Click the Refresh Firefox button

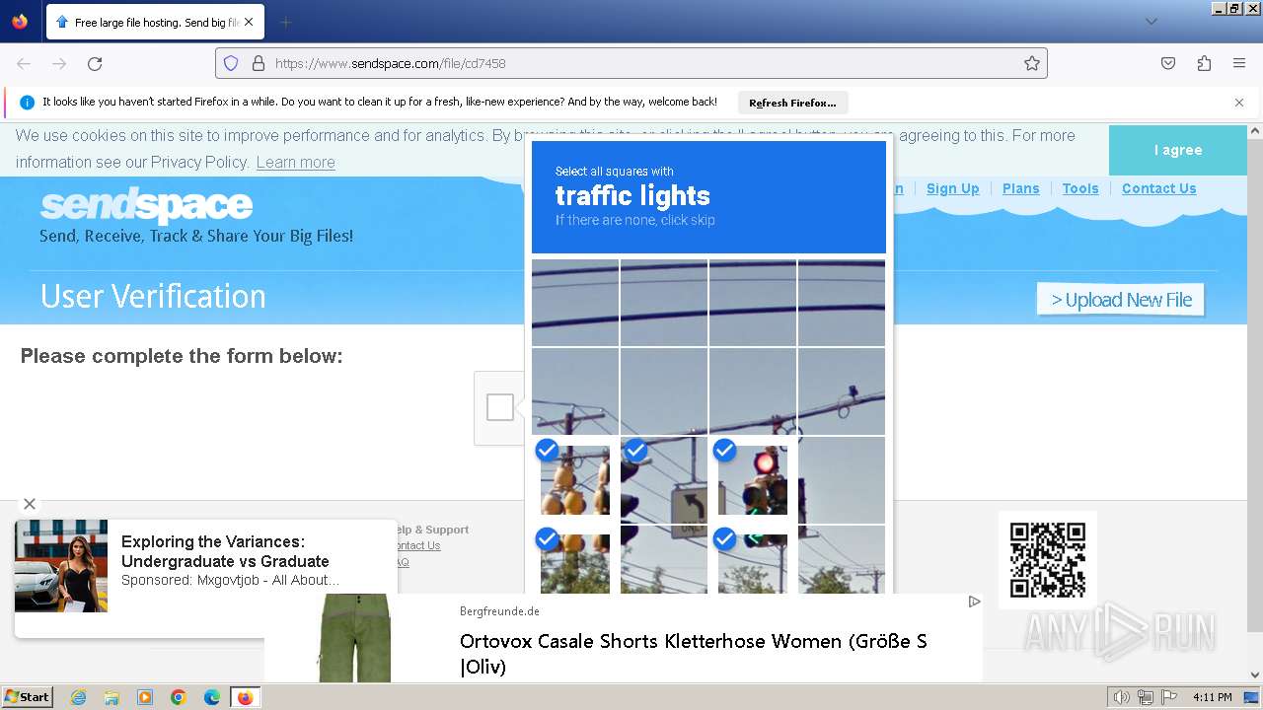tap(792, 103)
